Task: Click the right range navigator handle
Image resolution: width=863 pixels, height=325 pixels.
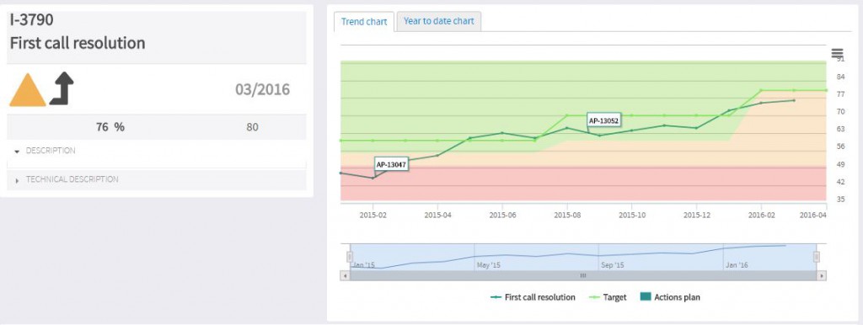Action: (x=816, y=257)
